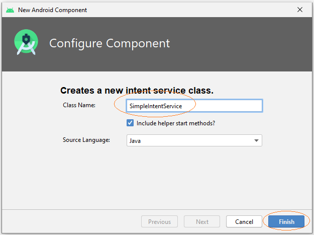
Task: Click the 'Class Name:' label
Action: coord(79,105)
